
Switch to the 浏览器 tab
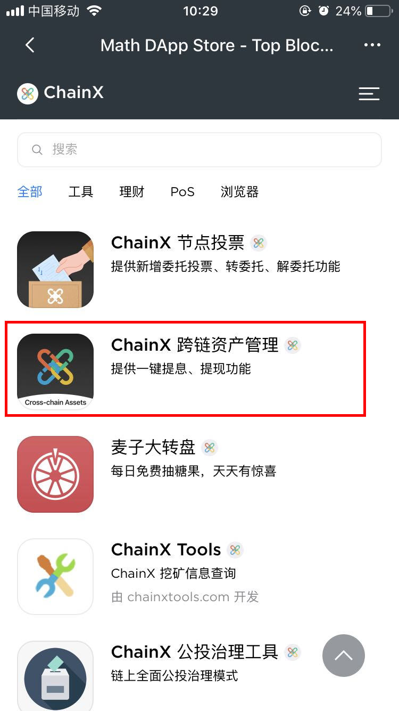[x=239, y=192]
